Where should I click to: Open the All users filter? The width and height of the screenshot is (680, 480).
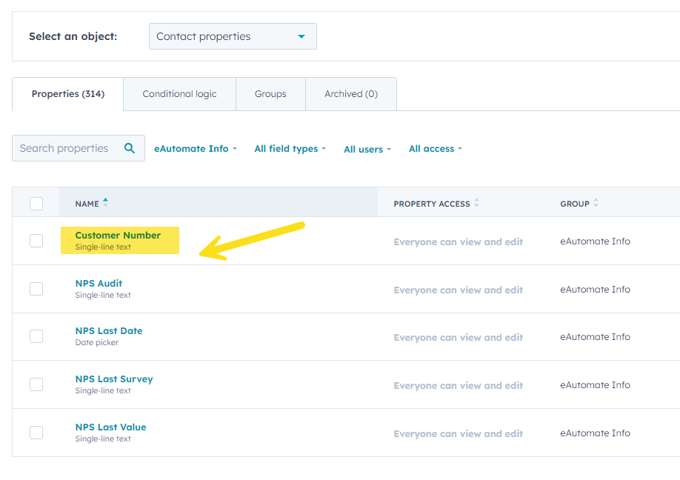[367, 149]
